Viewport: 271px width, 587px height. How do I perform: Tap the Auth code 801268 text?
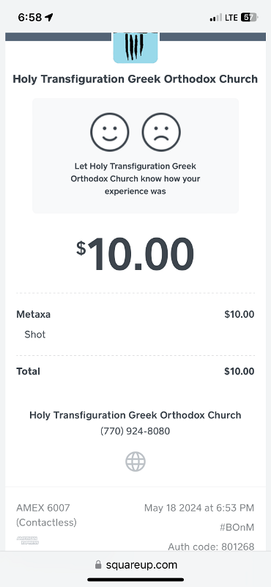[x=211, y=547]
